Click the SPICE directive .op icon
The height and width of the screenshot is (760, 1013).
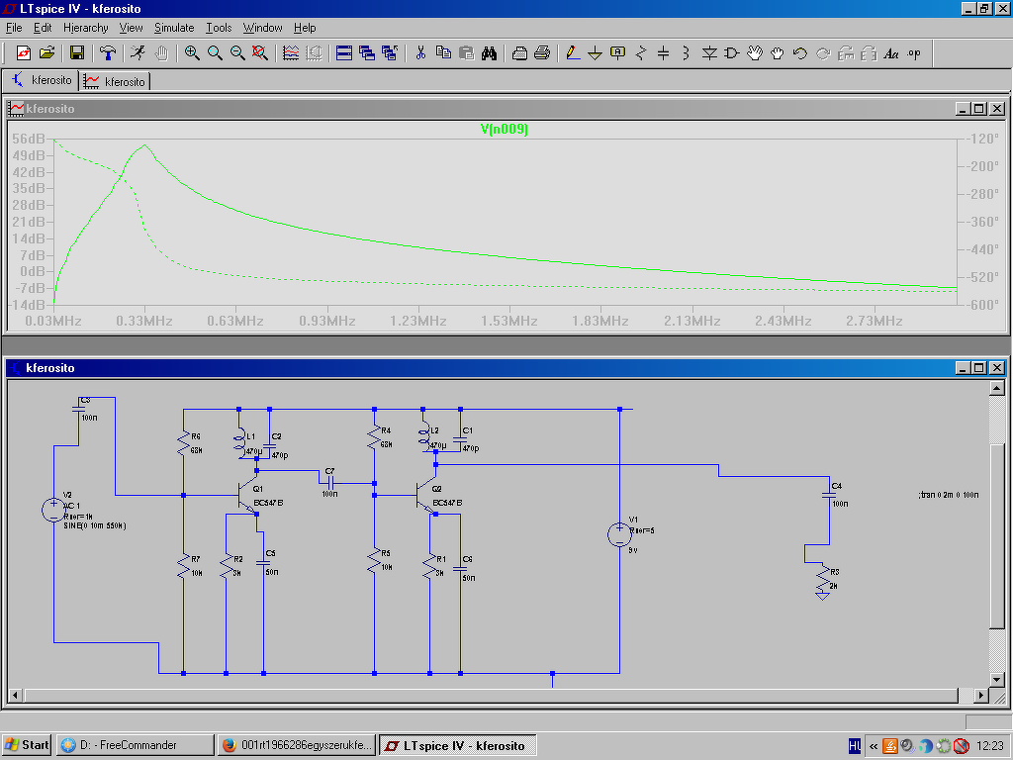coord(913,53)
